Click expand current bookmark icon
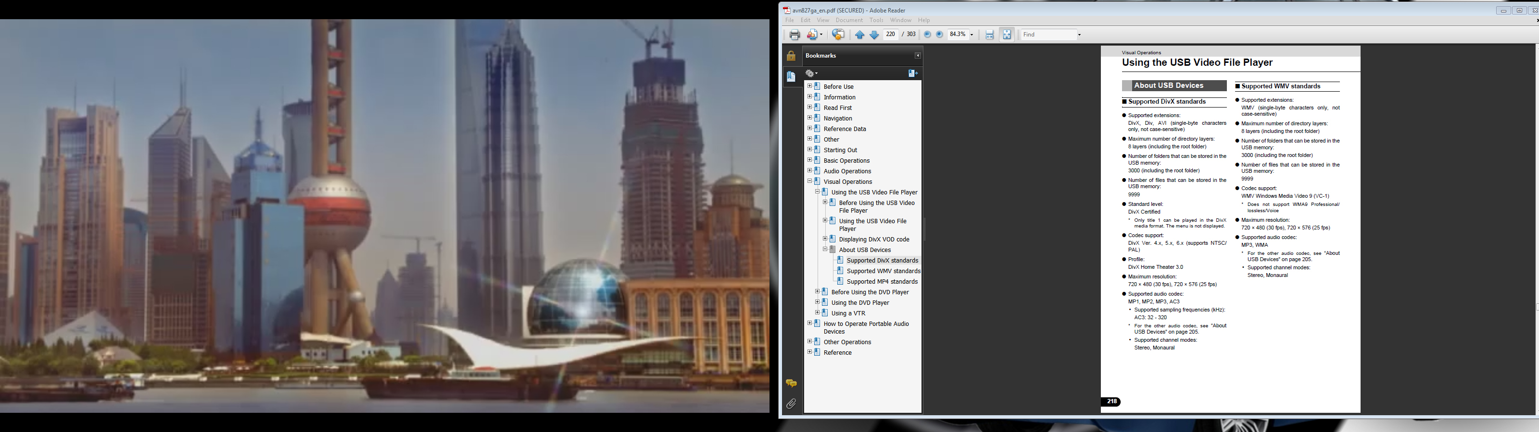Viewport: 1539px width, 432px height. coord(912,73)
